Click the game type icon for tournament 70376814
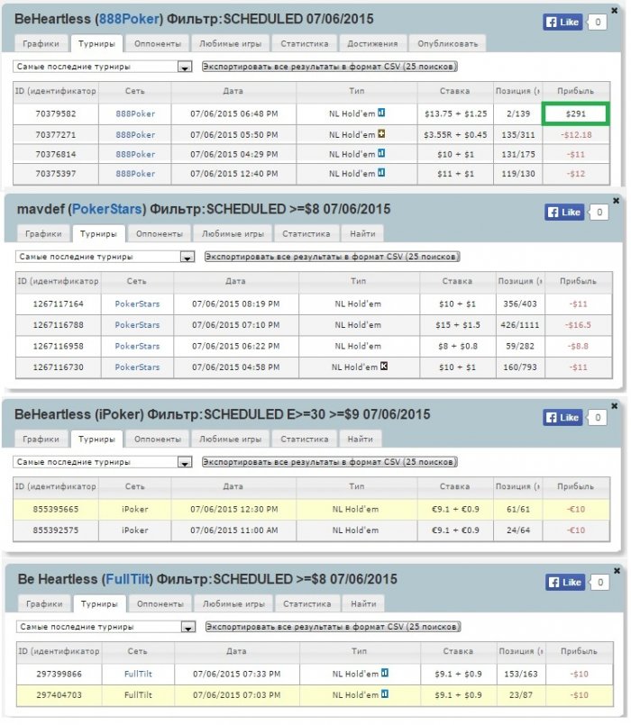 click(x=381, y=153)
